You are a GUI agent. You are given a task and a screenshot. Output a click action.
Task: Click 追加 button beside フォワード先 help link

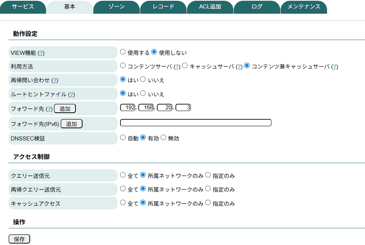(x=65, y=109)
